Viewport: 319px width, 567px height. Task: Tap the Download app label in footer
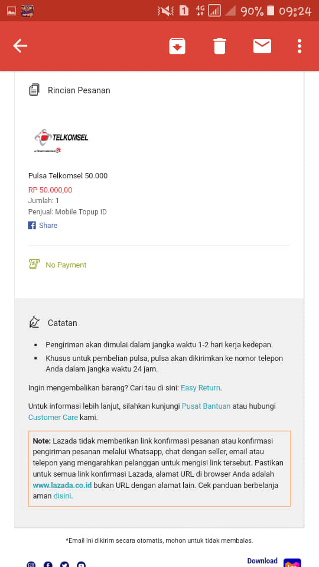point(262,561)
